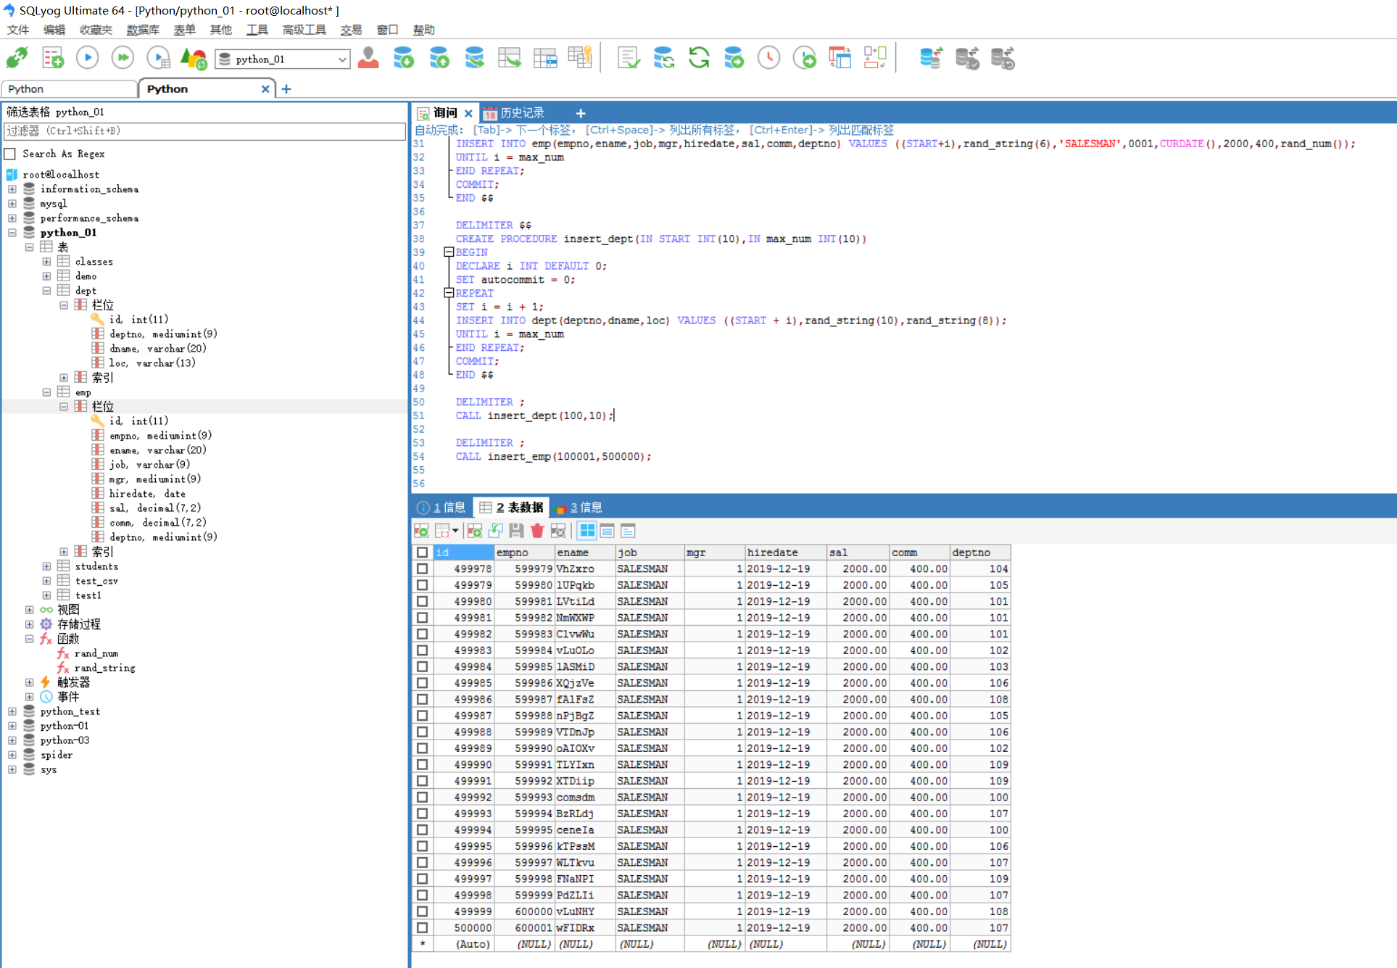
Task: Select the rand_string function in tree
Action: 104,668
